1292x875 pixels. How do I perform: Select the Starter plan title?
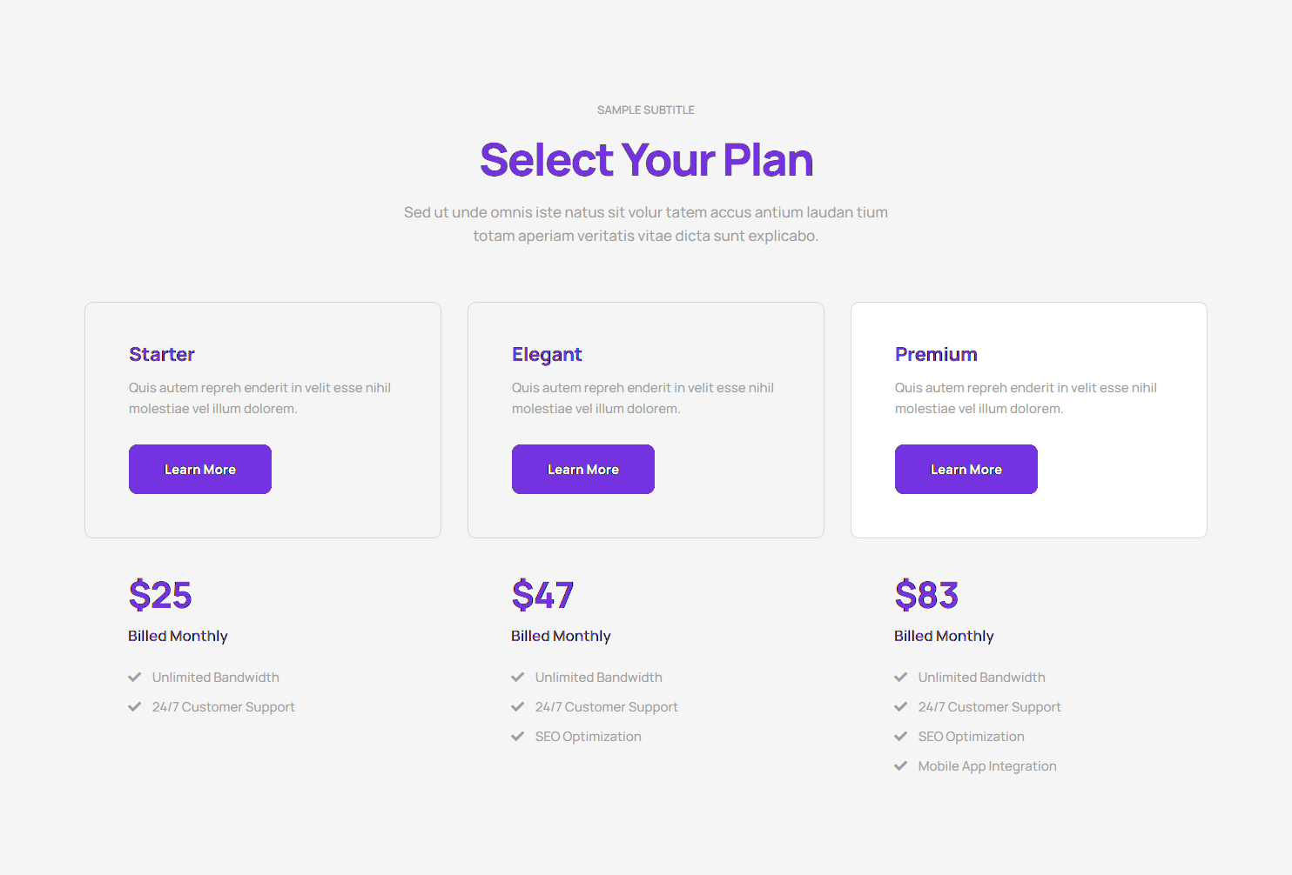coord(162,354)
